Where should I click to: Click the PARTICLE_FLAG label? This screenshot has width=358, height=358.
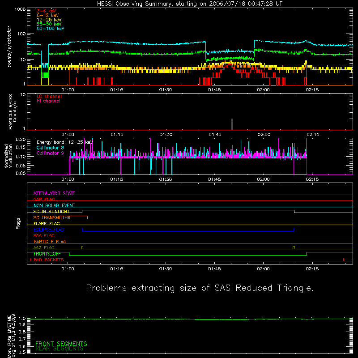[x=50, y=241]
